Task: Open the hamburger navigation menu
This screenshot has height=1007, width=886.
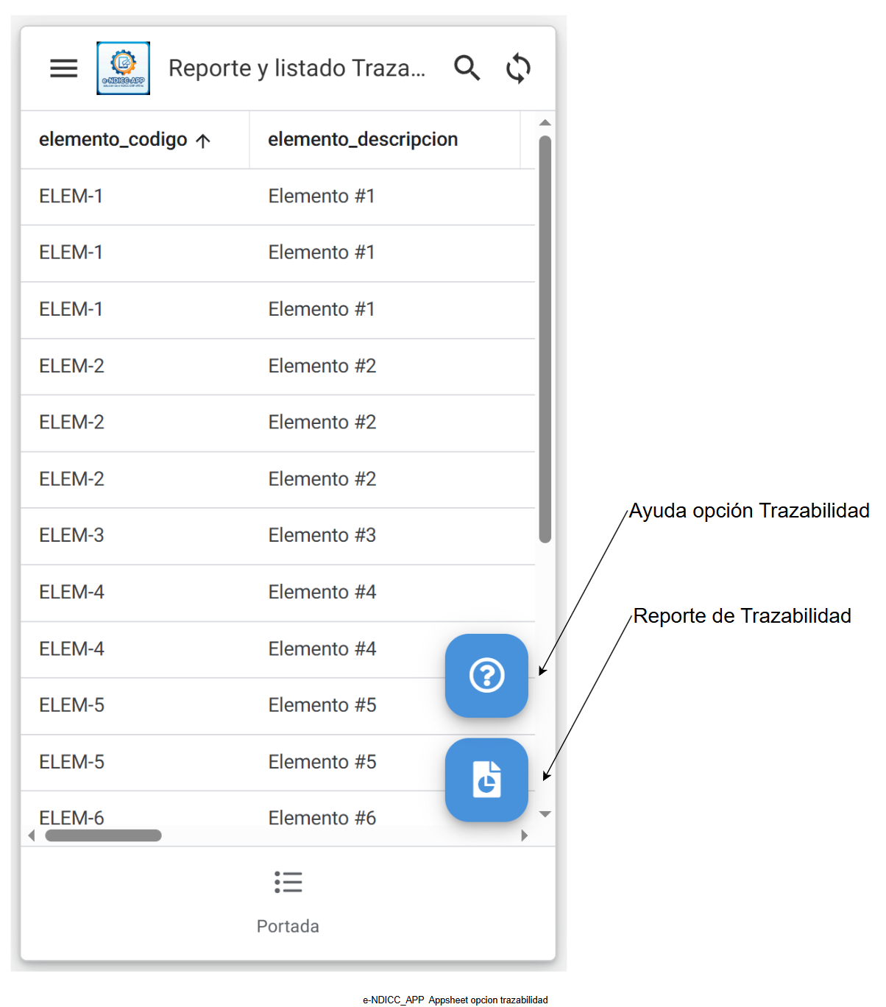Action: [63, 68]
